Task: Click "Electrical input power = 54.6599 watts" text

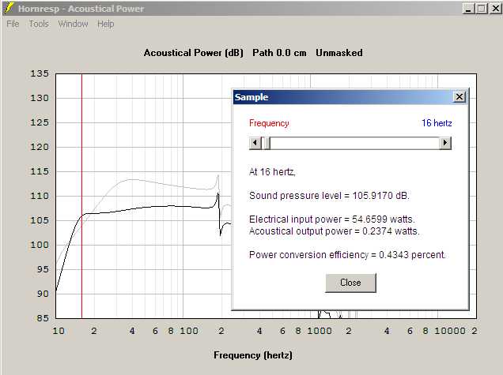Action: [x=332, y=219]
